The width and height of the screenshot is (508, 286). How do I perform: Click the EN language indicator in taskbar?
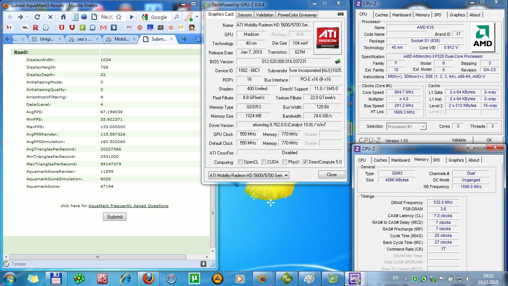(395, 278)
